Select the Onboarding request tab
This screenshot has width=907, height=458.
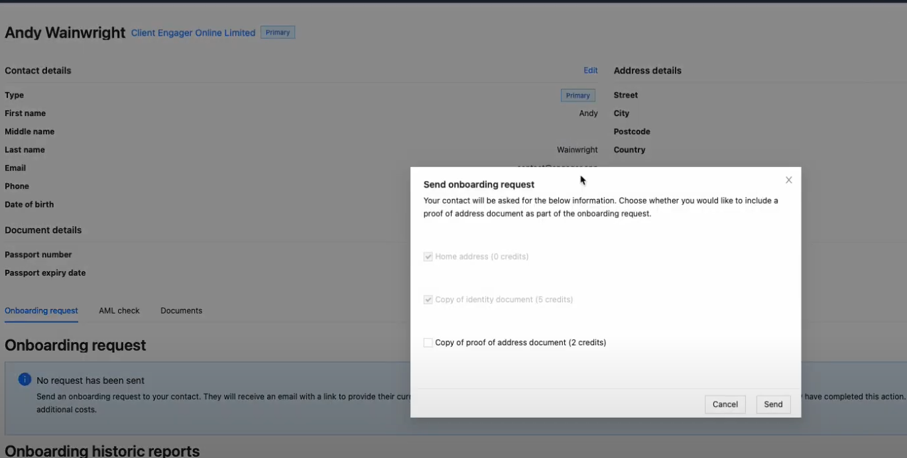pos(41,310)
